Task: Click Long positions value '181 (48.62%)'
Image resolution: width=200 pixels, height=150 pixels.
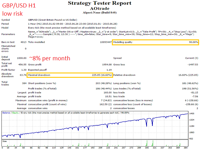Action: (190, 83)
